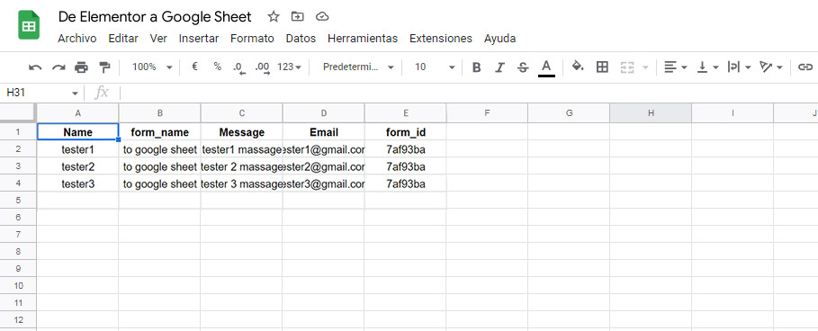Image resolution: width=818 pixels, height=331 pixels.
Task: Apply euro currency format
Action: coord(194,67)
